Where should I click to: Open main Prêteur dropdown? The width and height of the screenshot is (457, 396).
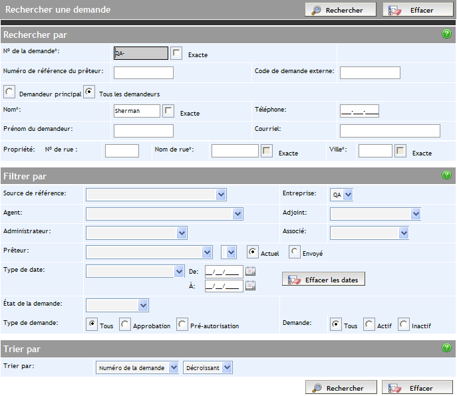tap(149, 252)
